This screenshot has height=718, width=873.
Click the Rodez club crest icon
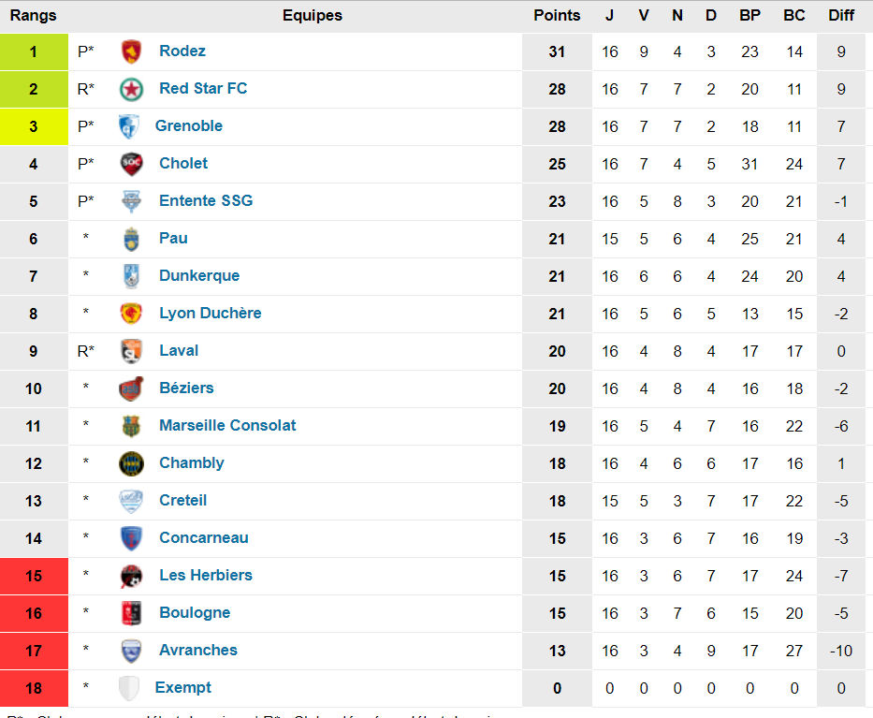132,51
